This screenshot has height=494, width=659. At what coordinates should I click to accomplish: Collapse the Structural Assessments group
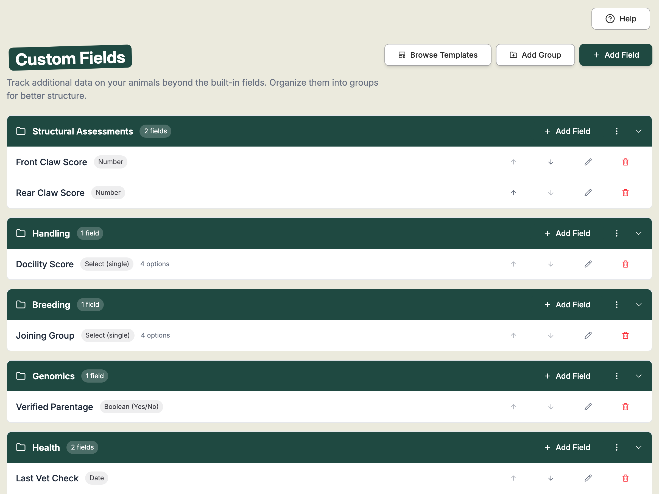pos(638,131)
